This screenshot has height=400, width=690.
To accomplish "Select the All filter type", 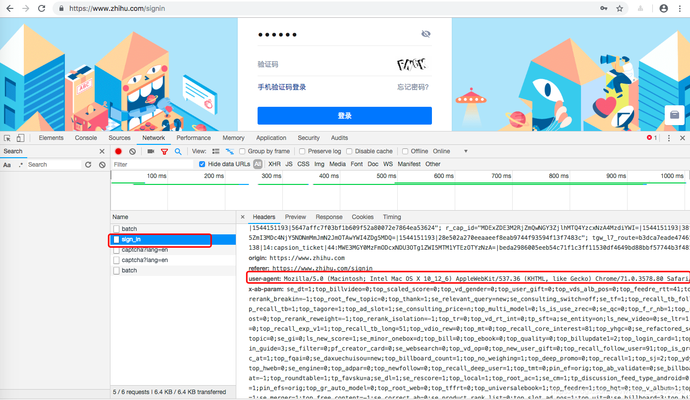I will click(x=258, y=164).
